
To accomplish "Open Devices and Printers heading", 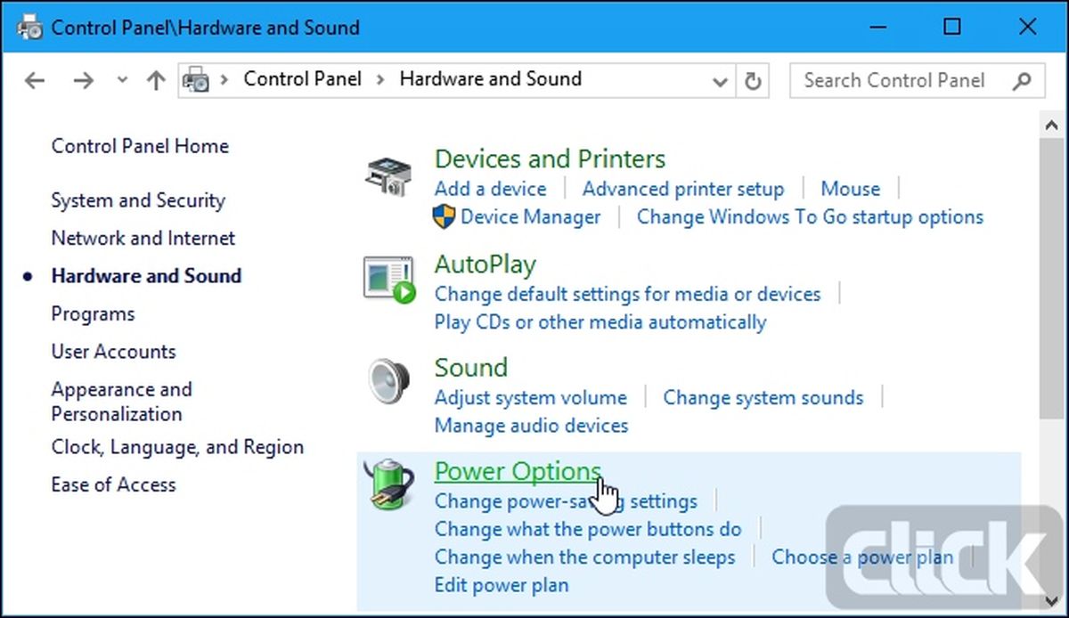I will (x=550, y=159).
